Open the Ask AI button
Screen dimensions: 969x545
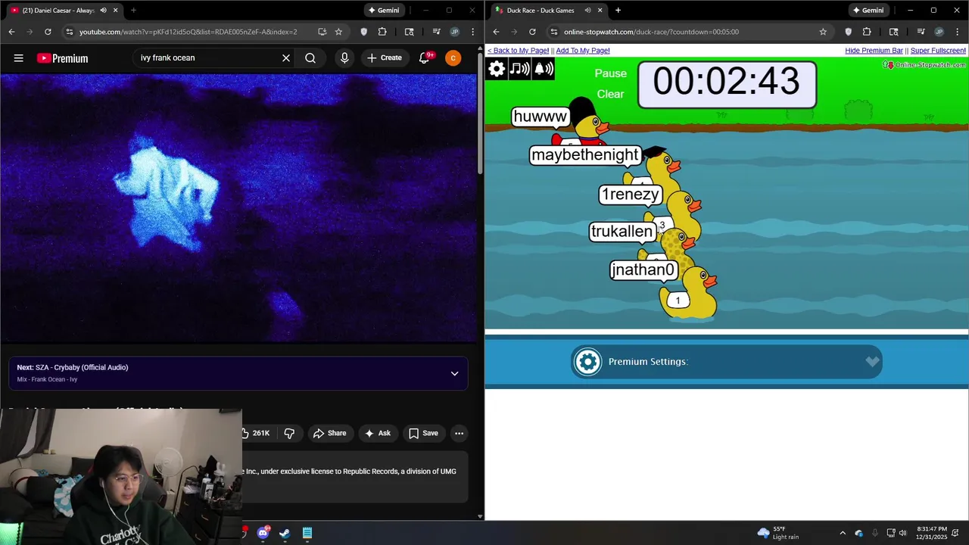point(377,433)
